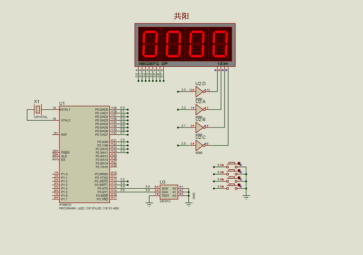Click the ground symbol below the push buttons
This screenshot has width=363, height=255.
(246, 197)
